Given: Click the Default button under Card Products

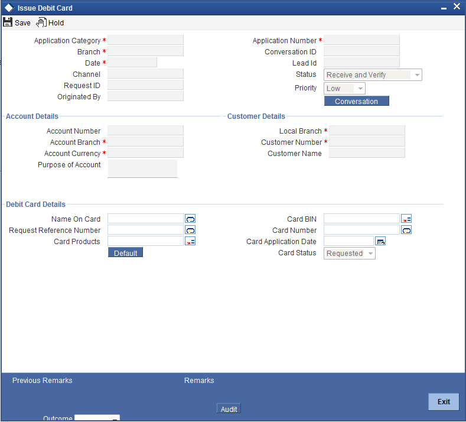Looking at the screenshot, I should pos(125,253).
